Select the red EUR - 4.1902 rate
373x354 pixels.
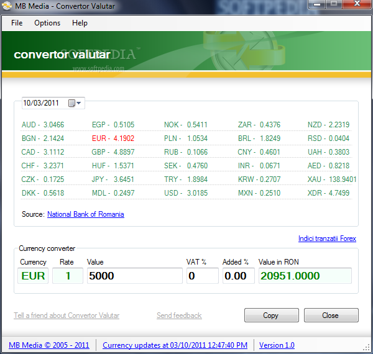[113, 138]
